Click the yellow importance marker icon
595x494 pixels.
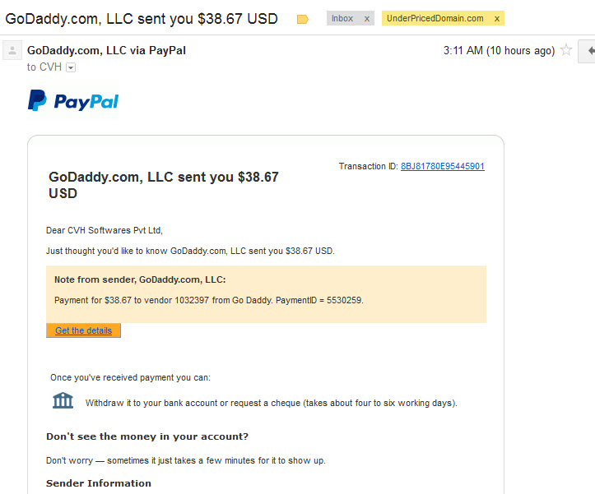click(302, 19)
